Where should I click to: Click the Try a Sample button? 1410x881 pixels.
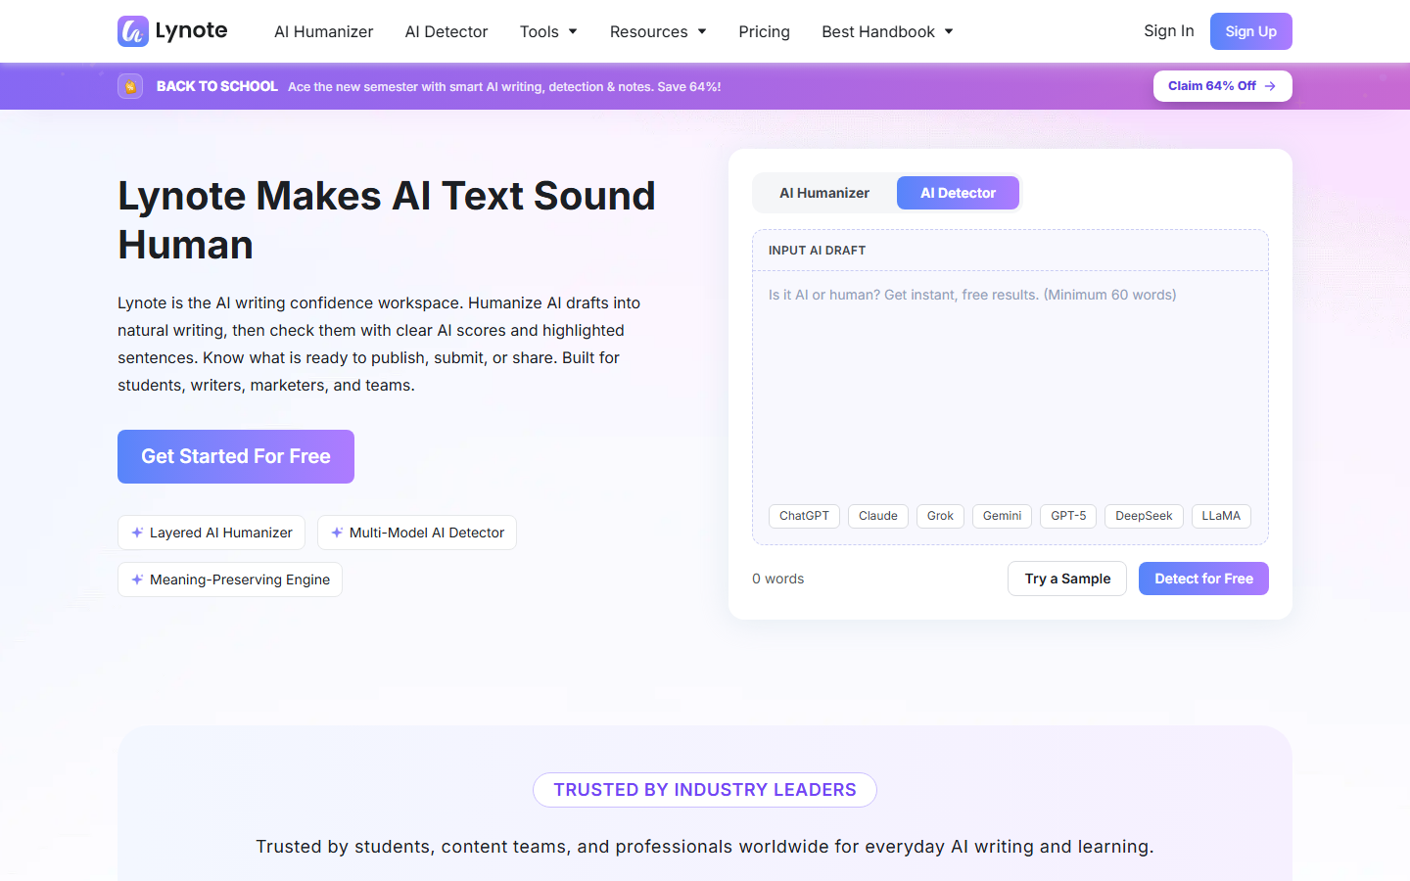[1067, 579]
